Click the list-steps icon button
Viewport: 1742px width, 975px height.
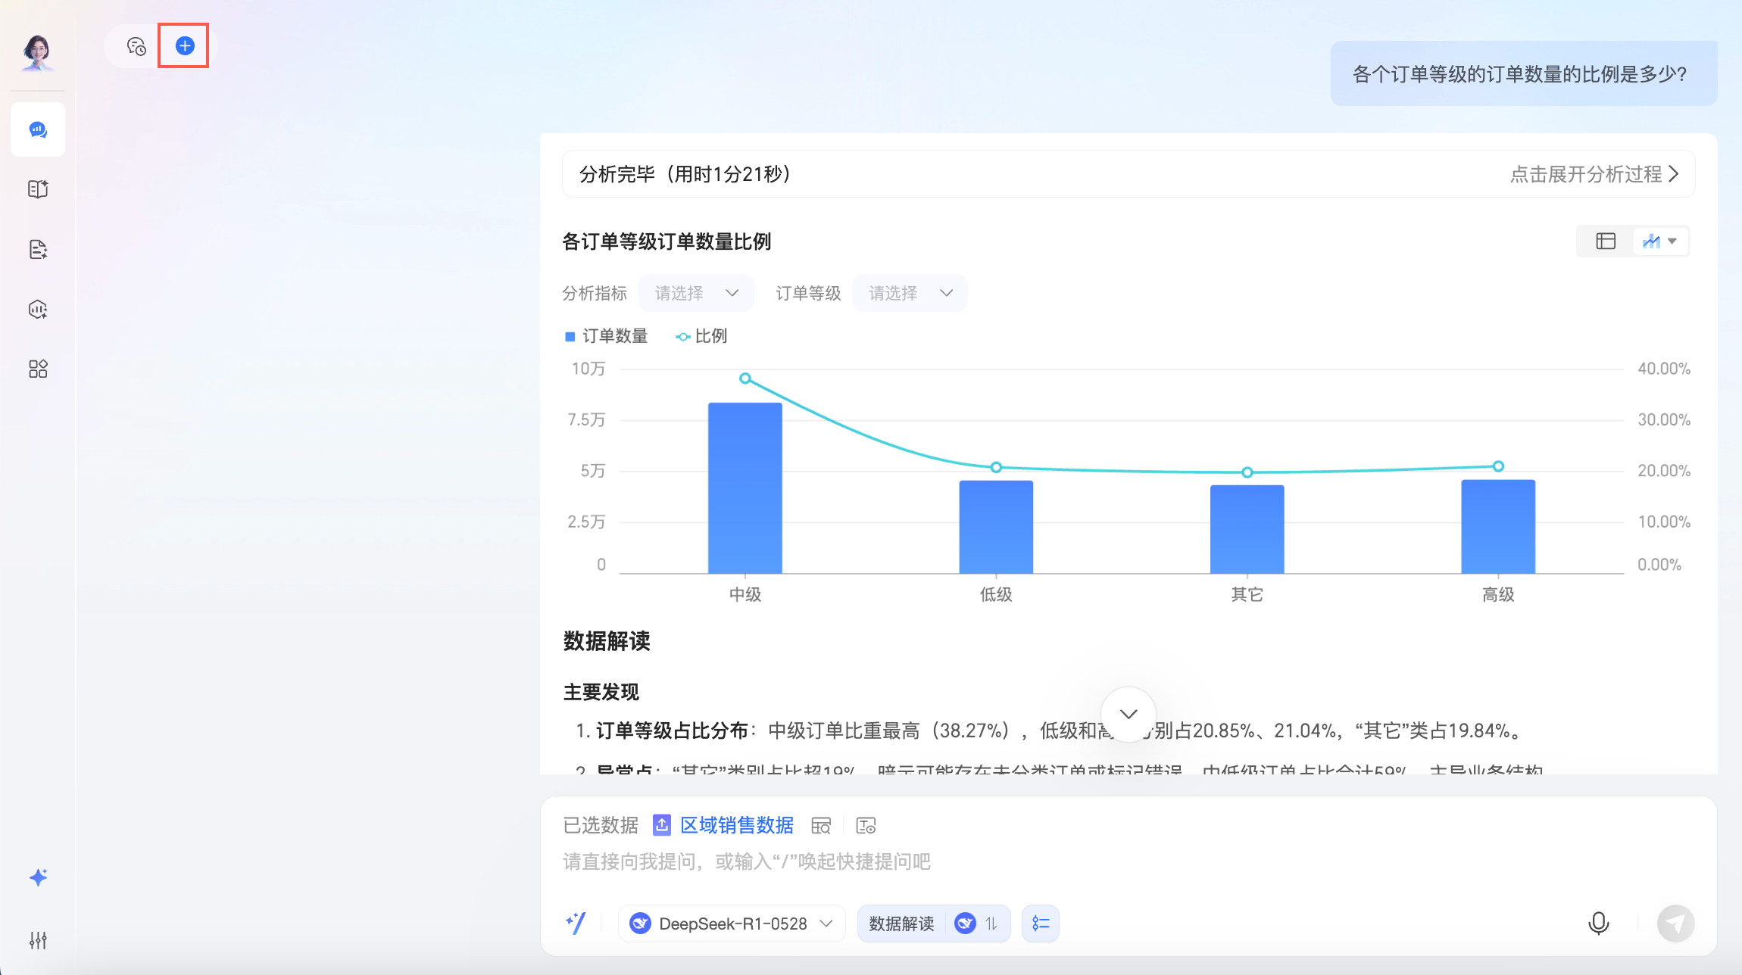1041,924
